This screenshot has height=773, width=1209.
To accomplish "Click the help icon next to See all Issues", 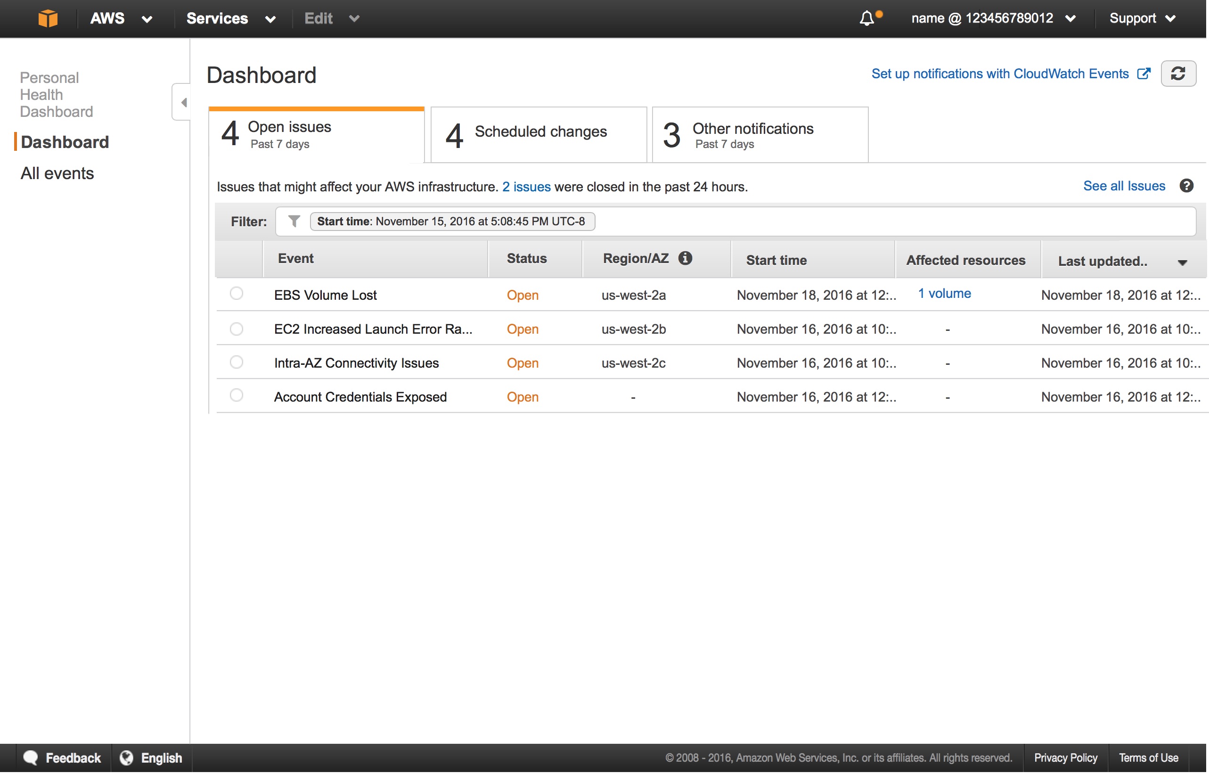I will tap(1188, 186).
